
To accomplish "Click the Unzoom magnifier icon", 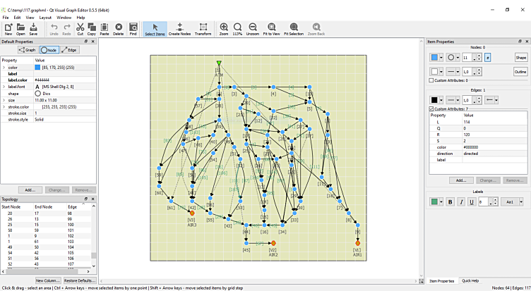I will coord(252,29).
